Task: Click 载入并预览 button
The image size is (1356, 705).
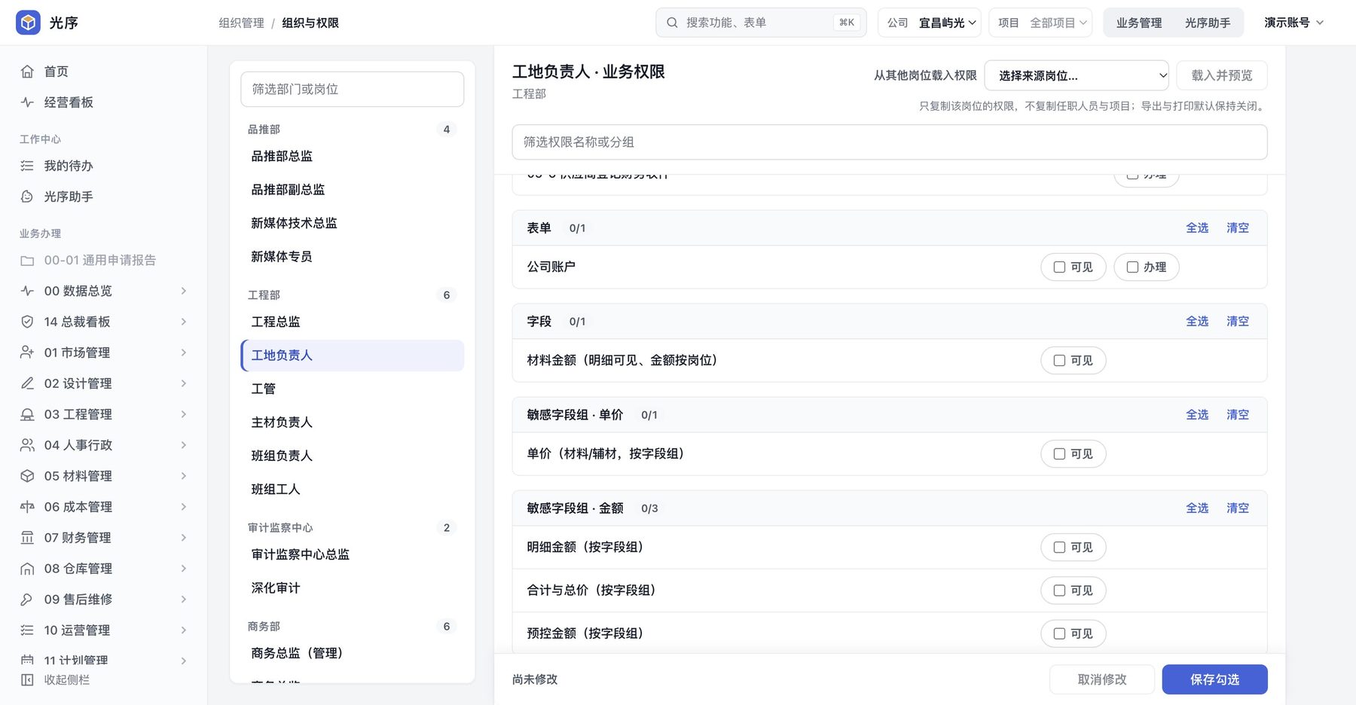Action: (1222, 75)
